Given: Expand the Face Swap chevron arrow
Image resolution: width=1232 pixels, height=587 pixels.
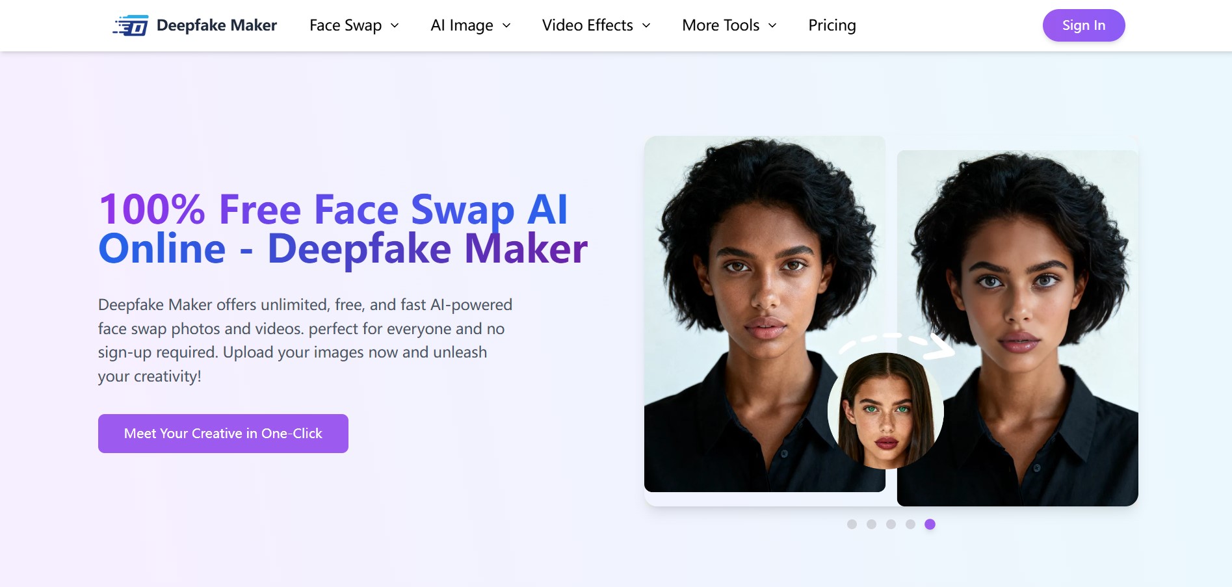Looking at the screenshot, I should click(x=395, y=25).
